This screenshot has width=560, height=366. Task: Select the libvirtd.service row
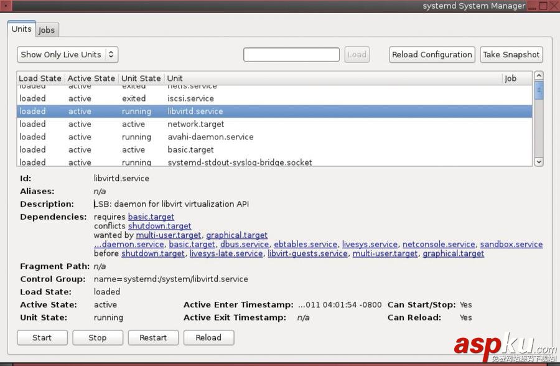(x=274, y=111)
